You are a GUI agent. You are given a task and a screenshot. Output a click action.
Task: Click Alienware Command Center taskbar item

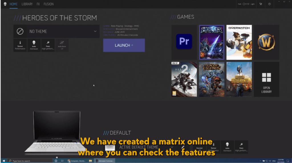coord(105,161)
